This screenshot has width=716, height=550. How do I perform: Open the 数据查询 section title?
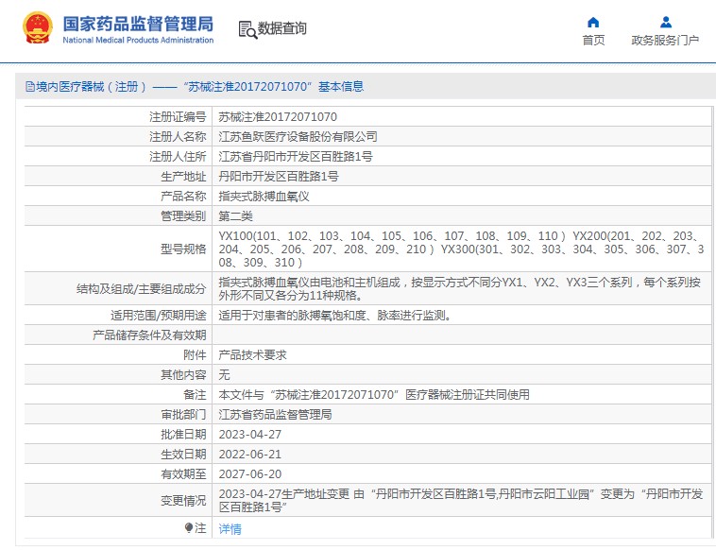coord(281,28)
